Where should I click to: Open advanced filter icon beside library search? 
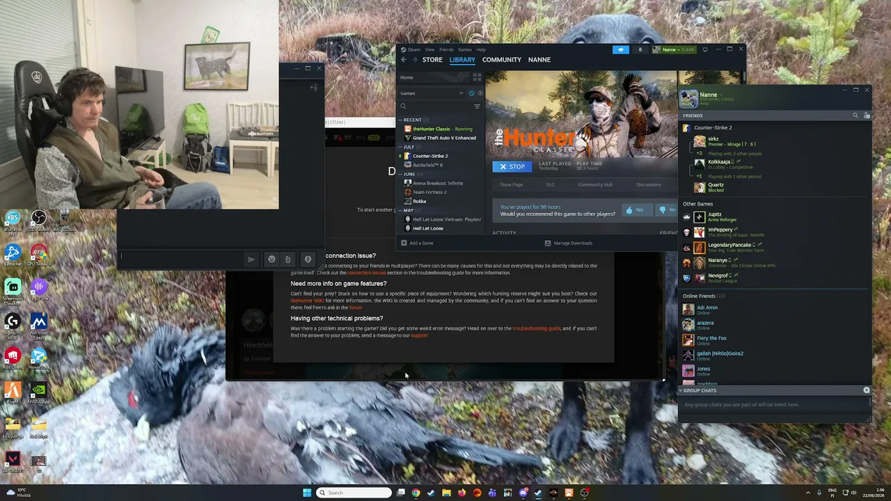[x=477, y=106]
